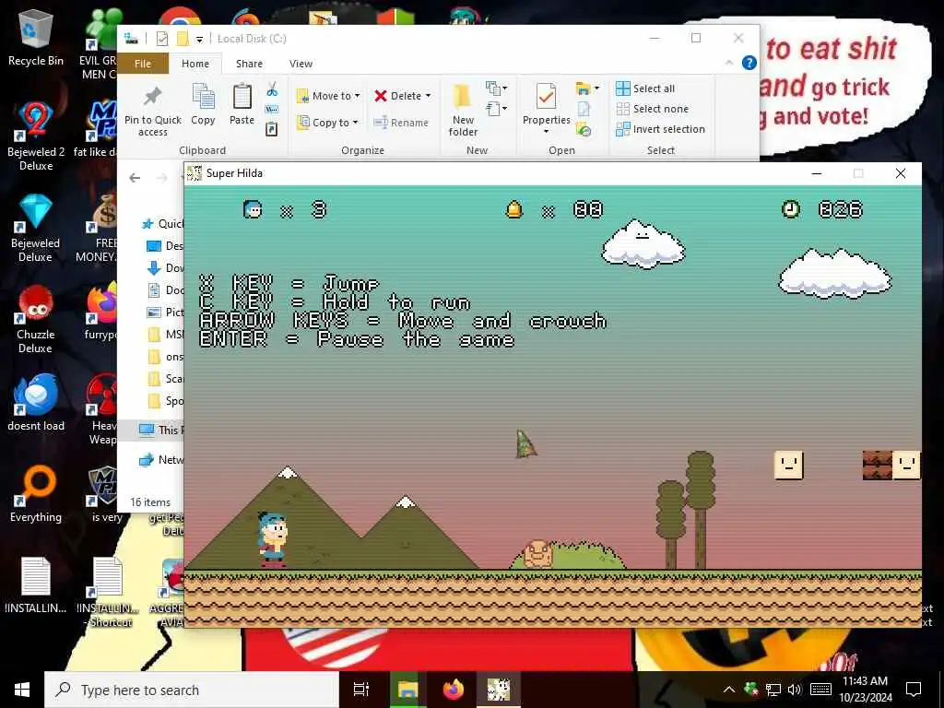Open Customize Quick Access Toolbar dropdown
This screenshot has width=944, height=708.
pos(199,39)
